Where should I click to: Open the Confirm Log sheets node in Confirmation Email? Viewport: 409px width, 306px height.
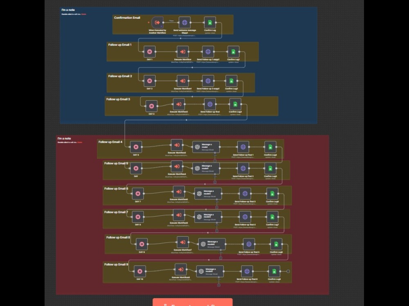pyautogui.click(x=210, y=22)
